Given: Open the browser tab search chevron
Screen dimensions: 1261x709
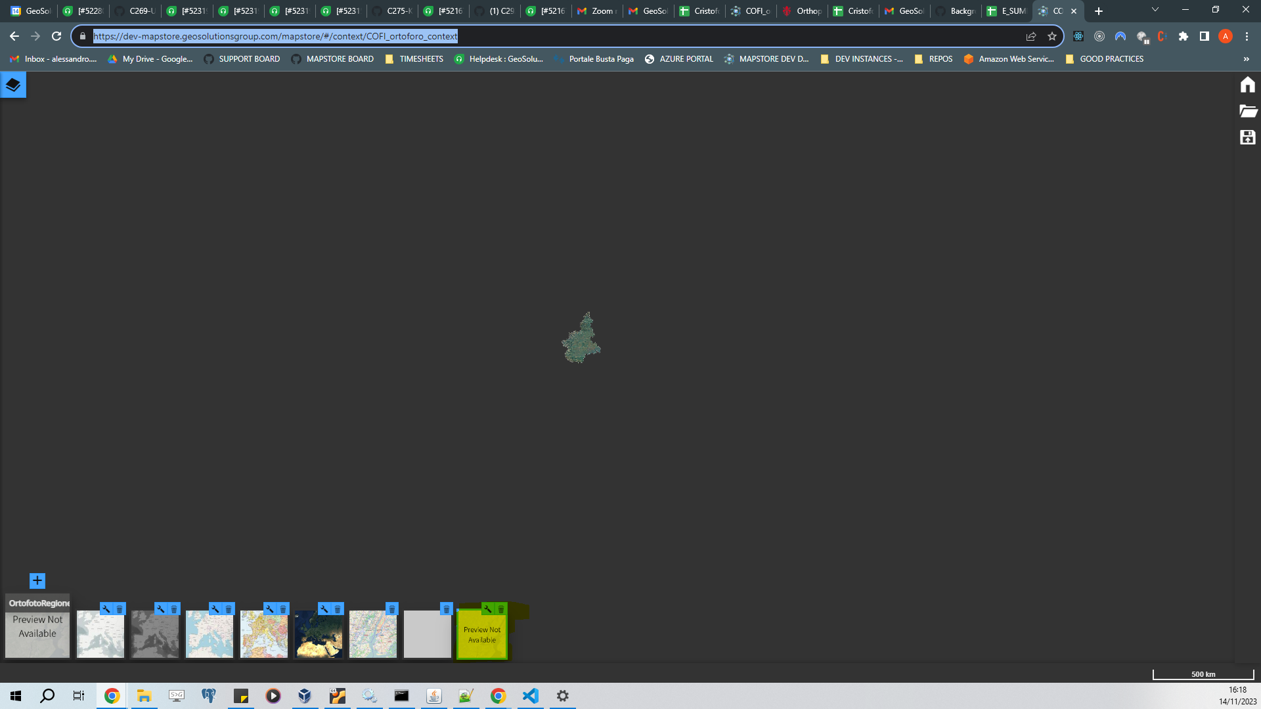Looking at the screenshot, I should coord(1155,11).
